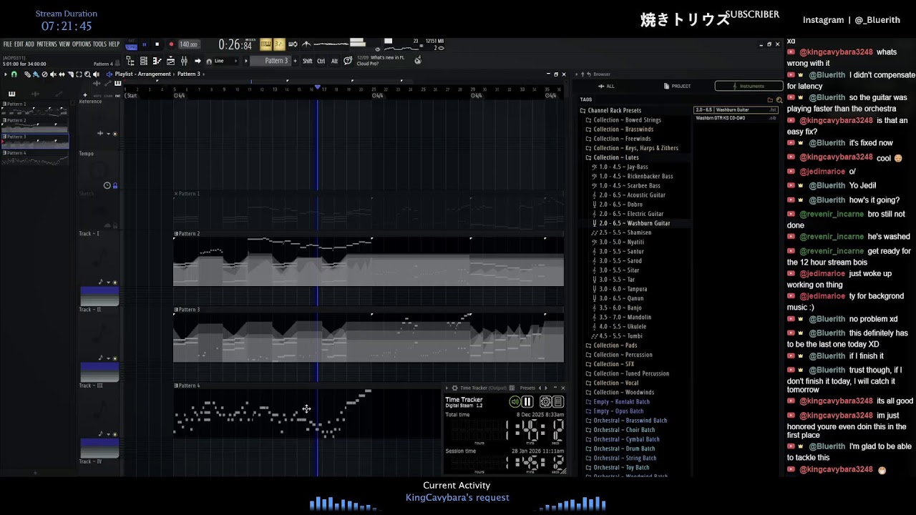916x515 pixels.
Task: Click Pattern 3 in playlist breadcrumb
Action: [x=189, y=74]
